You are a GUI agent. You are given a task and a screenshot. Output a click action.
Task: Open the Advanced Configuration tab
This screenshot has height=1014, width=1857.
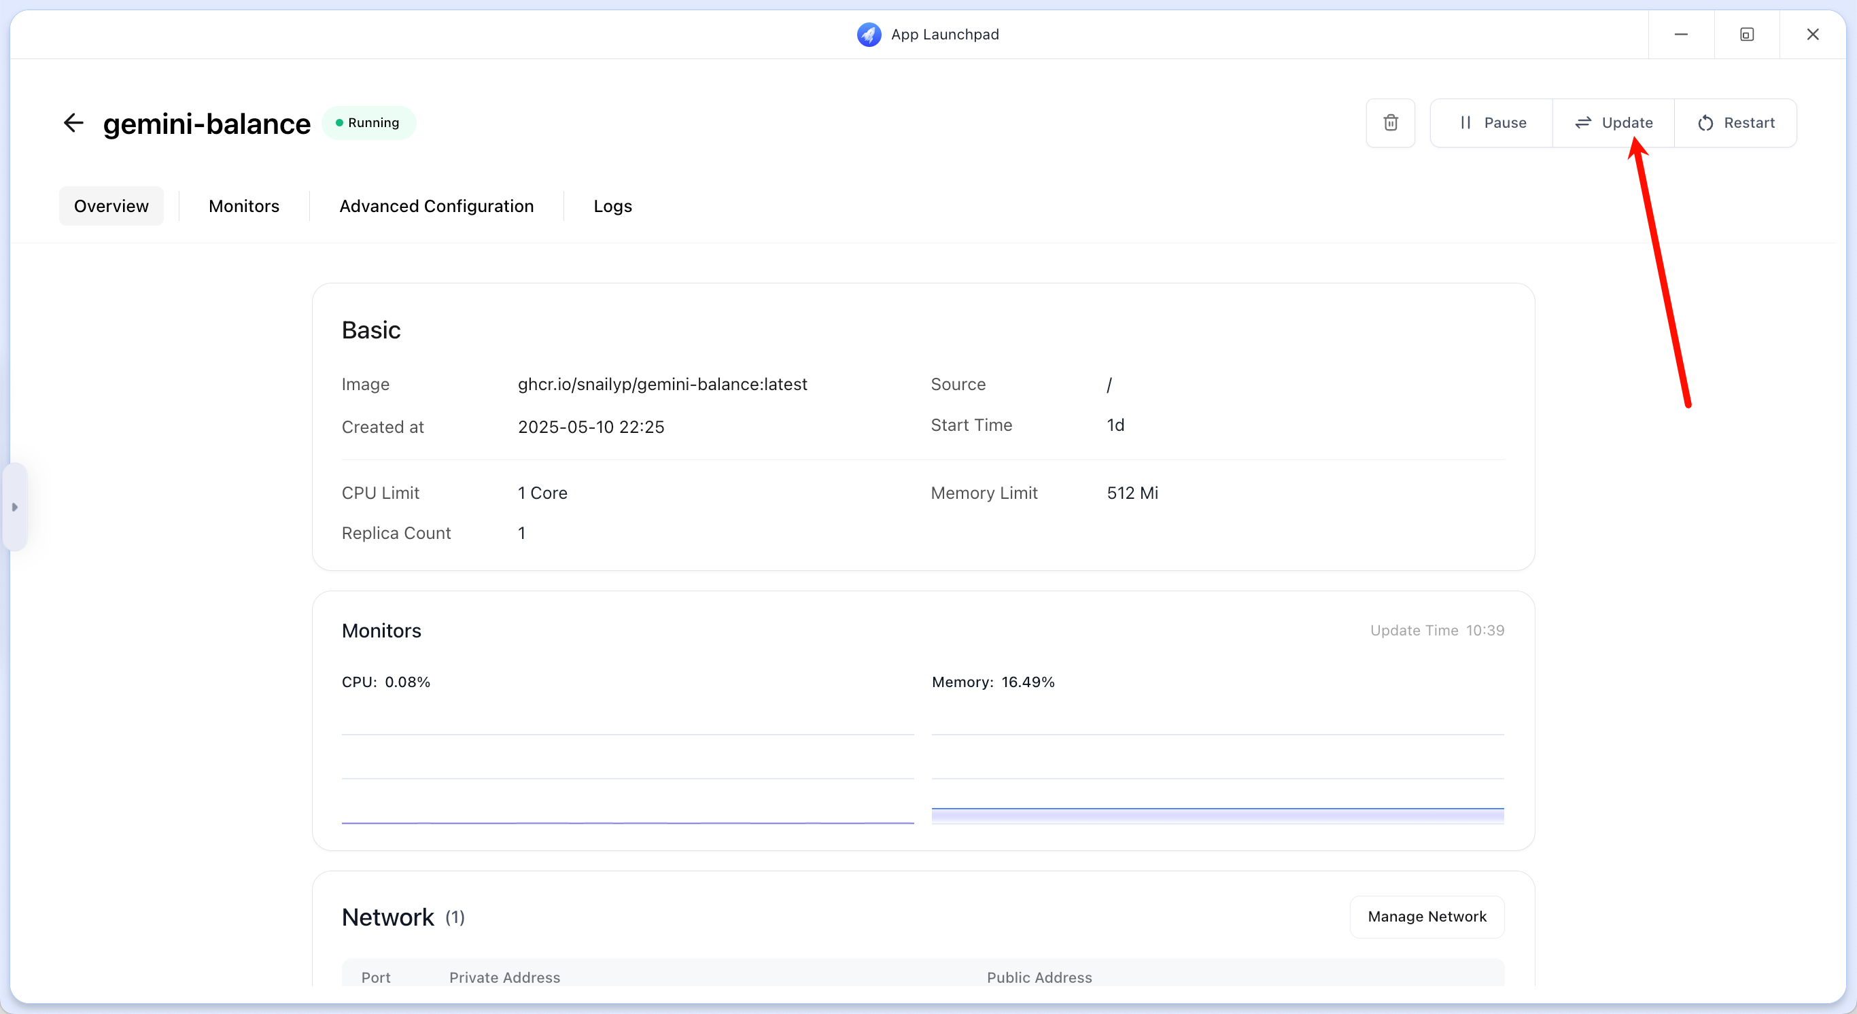click(x=436, y=206)
